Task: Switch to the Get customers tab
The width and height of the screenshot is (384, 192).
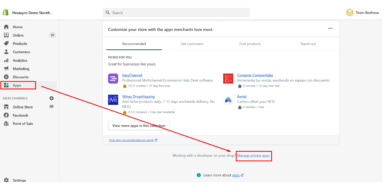Action: click(192, 44)
